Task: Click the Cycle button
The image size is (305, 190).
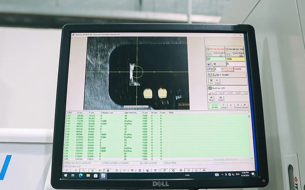Action: 224,106
